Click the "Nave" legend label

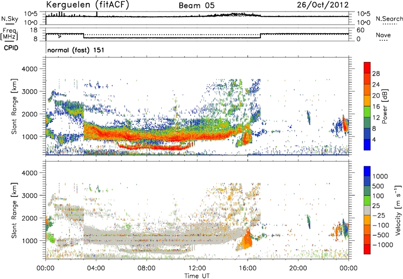(383, 35)
